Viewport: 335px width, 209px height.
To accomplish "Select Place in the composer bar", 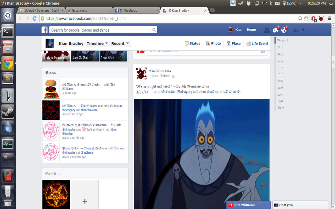I will pos(233,43).
